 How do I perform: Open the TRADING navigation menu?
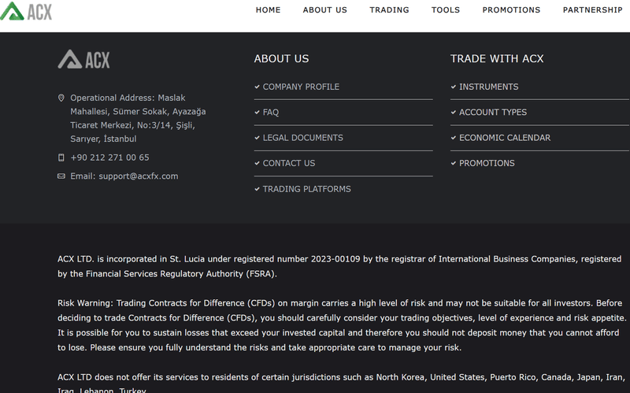pos(389,10)
